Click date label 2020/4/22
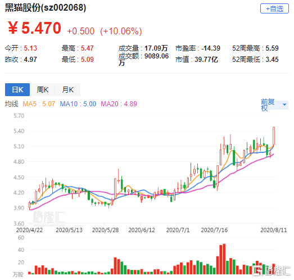Viewport: 294px width, 280px height. click(x=29, y=230)
